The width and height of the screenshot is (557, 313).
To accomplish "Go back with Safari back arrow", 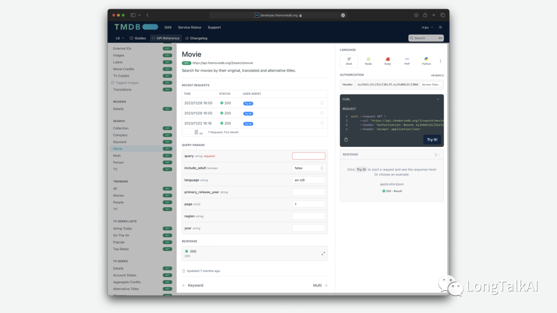I will click(x=148, y=15).
